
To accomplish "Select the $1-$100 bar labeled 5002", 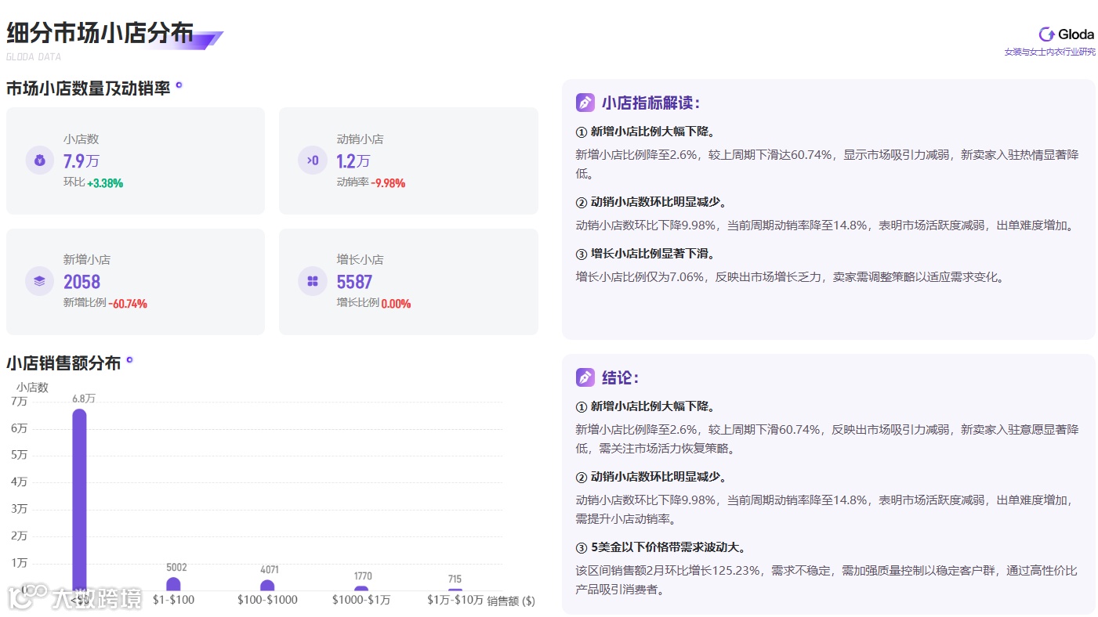I will [173, 584].
